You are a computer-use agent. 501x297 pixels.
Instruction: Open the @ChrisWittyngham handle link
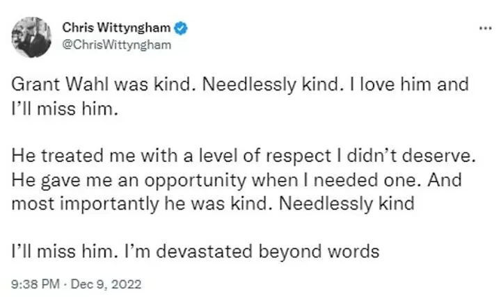(x=117, y=45)
